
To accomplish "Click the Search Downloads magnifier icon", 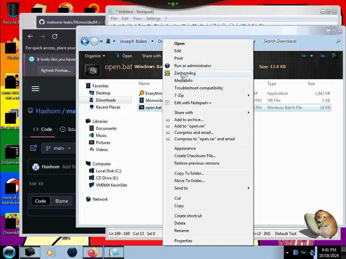I will [x=338, y=41].
